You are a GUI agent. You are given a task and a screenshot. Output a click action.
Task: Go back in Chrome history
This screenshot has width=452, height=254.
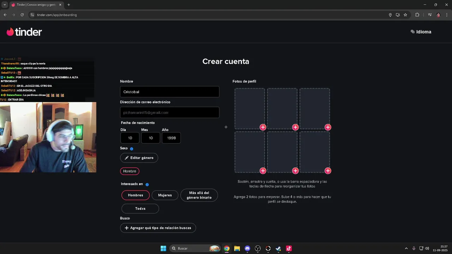pos(5,15)
